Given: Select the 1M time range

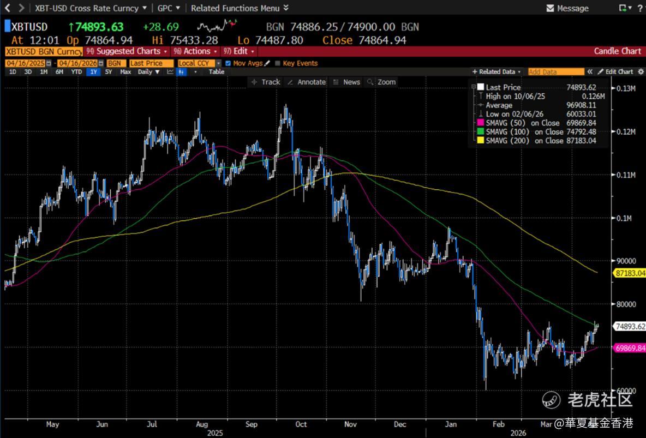Looking at the screenshot, I should click(x=44, y=71).
